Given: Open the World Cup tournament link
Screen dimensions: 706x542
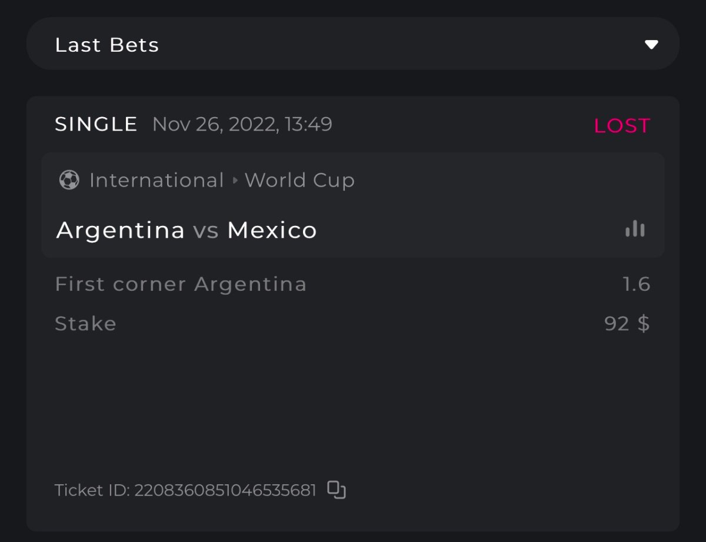Looking at the screenshot, I should click(x=299, y=180).
